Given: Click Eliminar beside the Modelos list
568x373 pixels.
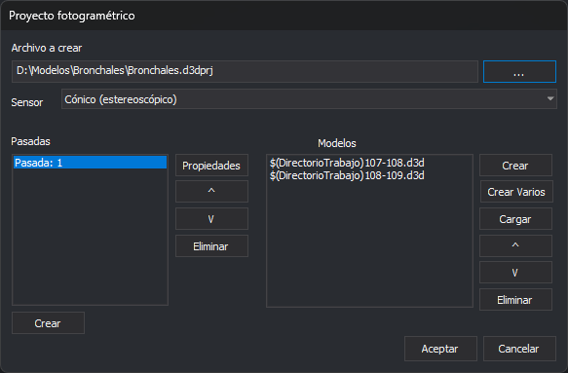Looking at the screenshot, I should [x=515, y=300].
